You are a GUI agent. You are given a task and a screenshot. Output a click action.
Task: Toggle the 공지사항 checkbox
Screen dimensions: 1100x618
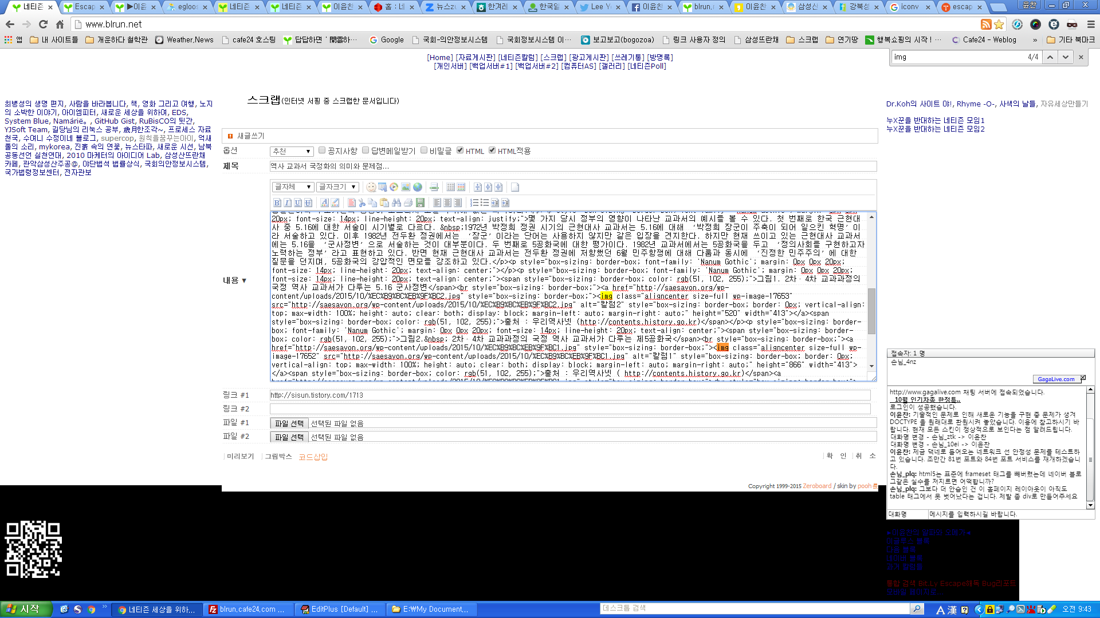[x=322, y=150]
